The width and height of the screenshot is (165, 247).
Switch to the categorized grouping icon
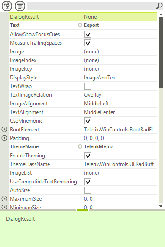(x=20, y=6)
